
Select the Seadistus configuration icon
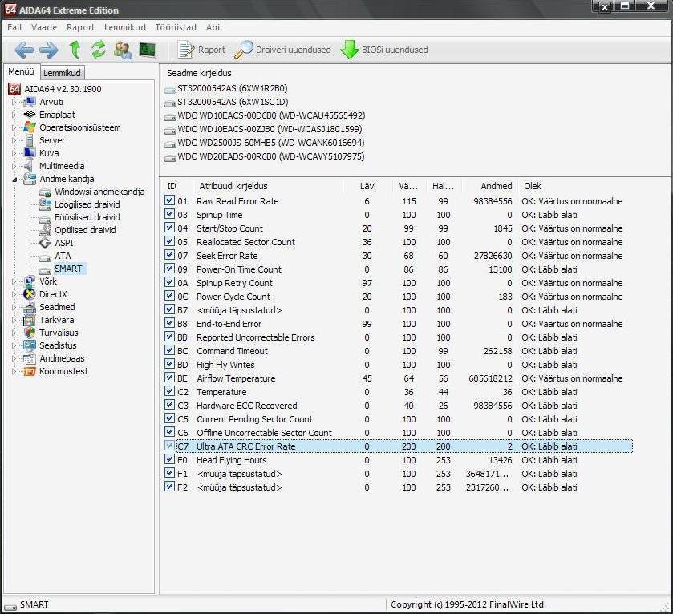[29, 345]
